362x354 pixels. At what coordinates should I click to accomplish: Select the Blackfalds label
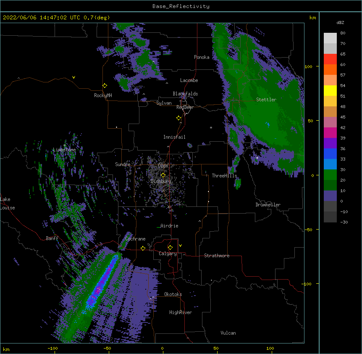click(185, 94)
